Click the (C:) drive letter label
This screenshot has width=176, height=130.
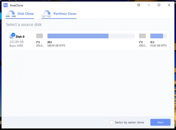152,42
